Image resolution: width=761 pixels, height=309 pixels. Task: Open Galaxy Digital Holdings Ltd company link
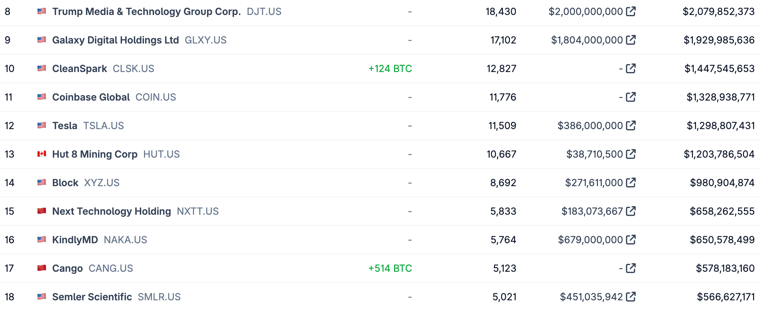pyautogui.click(x=115, y=40)
